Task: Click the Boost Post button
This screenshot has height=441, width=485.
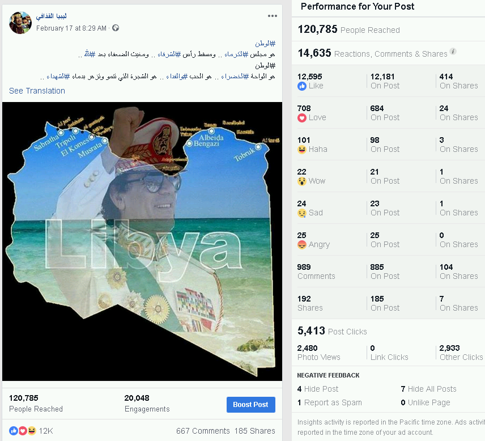Action: tap(250, 405)
